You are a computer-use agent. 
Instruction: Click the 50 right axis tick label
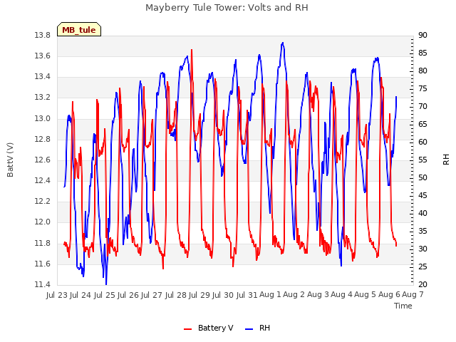tap(423, 178)
